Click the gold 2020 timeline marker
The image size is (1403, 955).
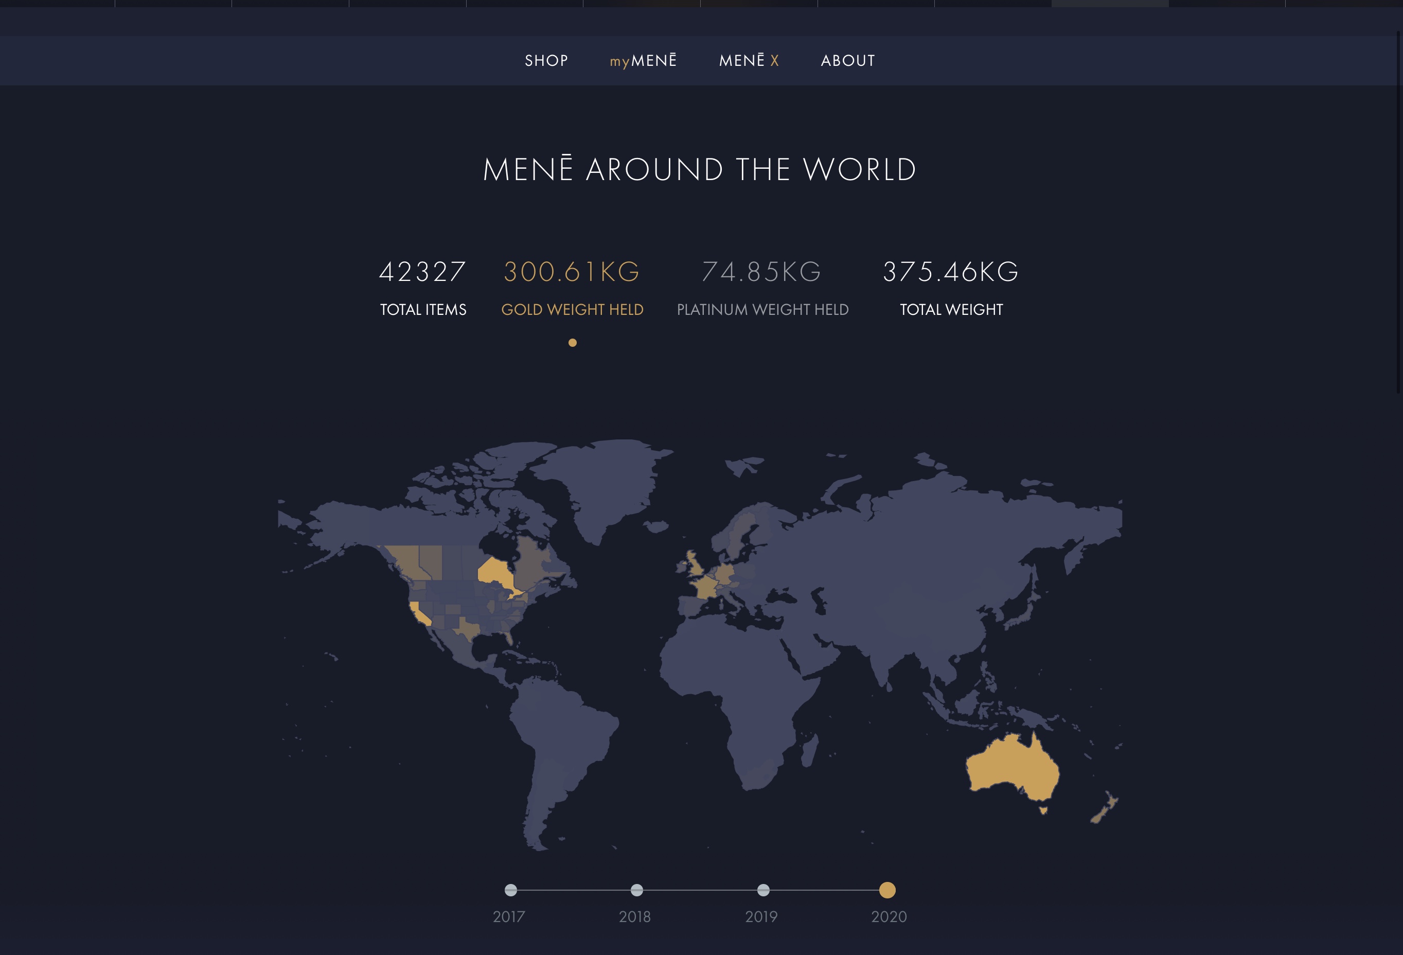tap(887, 890)
